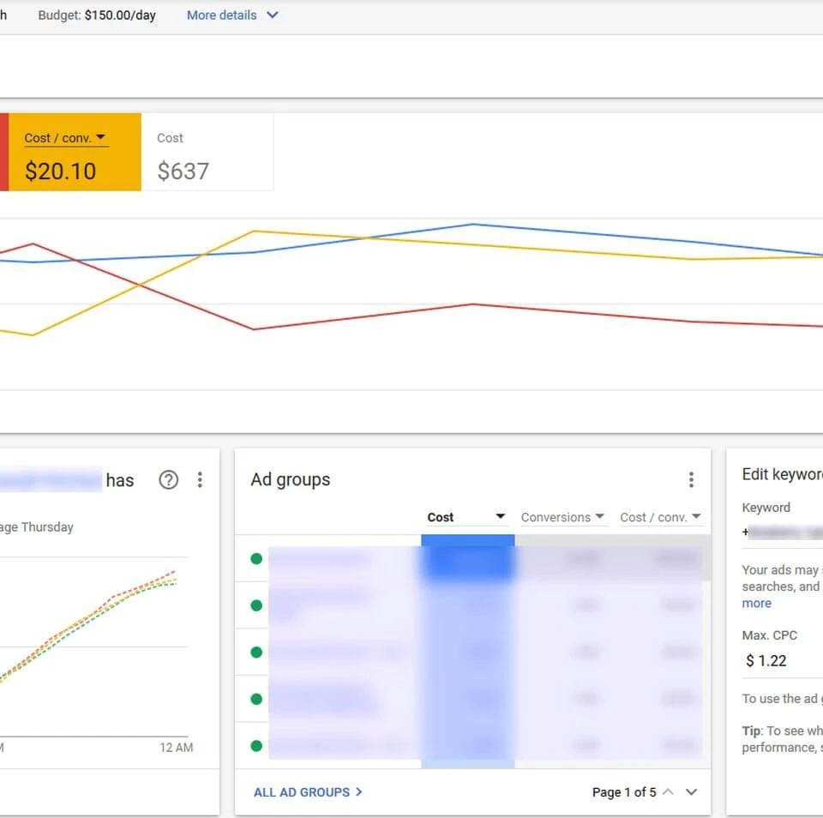
Task: Open help icon on the Thursday card
Action: (169, 480)
